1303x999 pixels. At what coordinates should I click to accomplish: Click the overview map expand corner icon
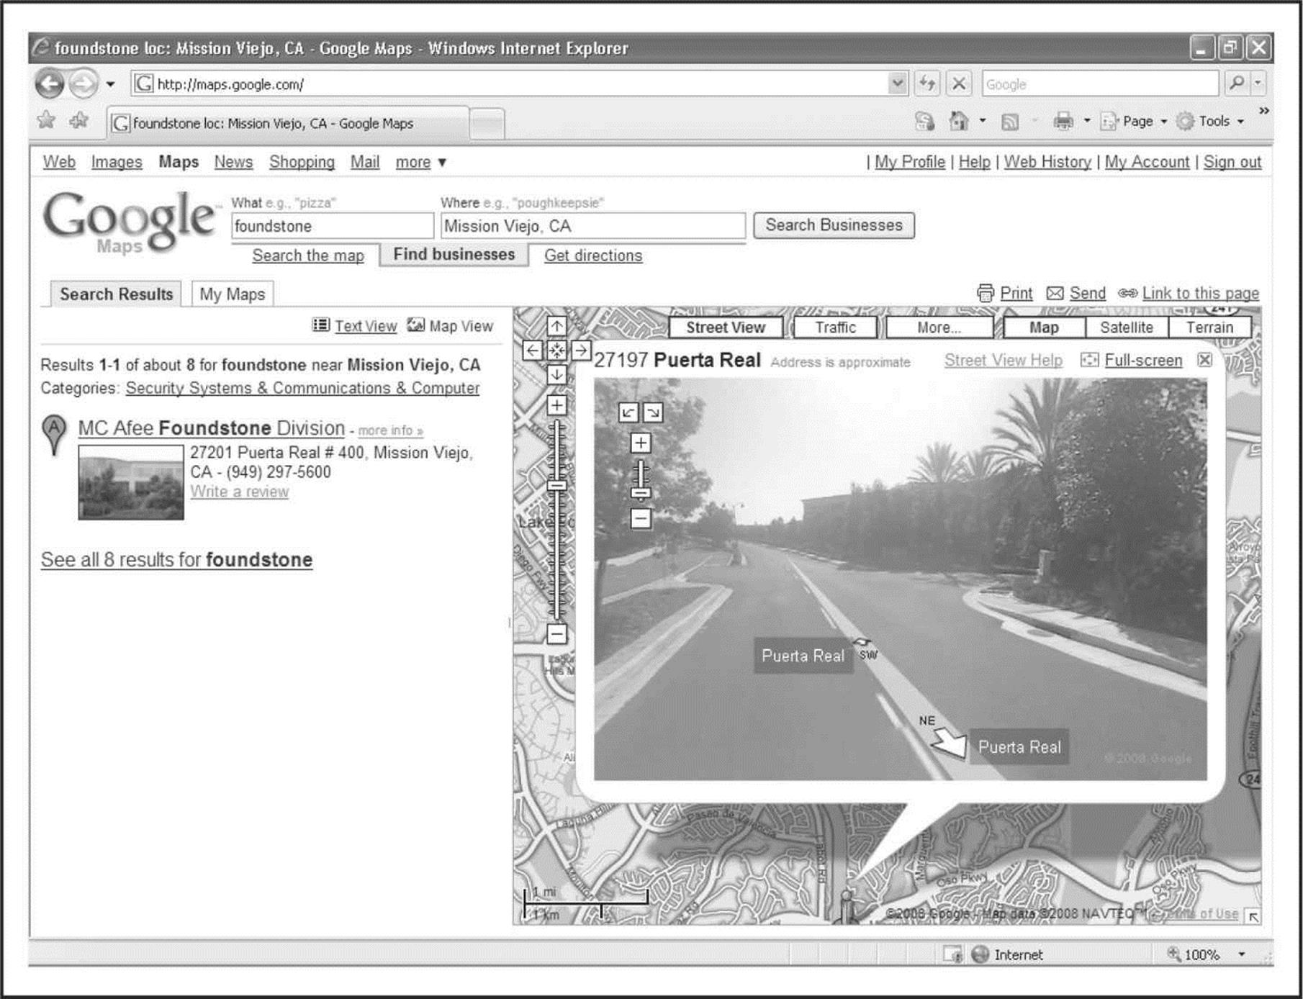click(1253, 916)
